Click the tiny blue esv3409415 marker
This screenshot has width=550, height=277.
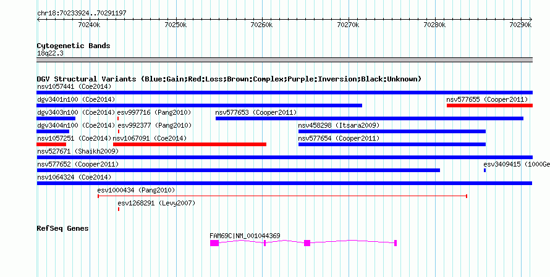[484, 170]
